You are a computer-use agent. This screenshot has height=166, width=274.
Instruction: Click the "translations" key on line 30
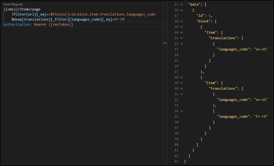[223, 89]
